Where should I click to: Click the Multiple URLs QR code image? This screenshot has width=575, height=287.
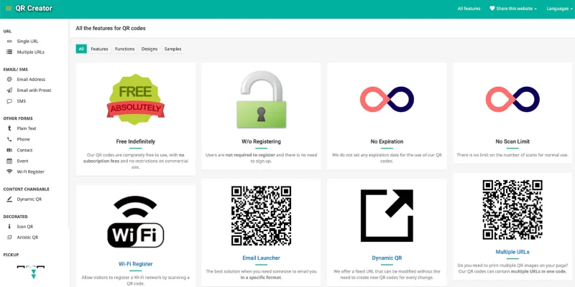(x=512, y=210)
